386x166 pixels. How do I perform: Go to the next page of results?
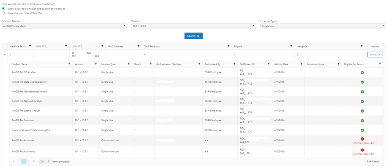pyautogui.click(x=29, y=161)
